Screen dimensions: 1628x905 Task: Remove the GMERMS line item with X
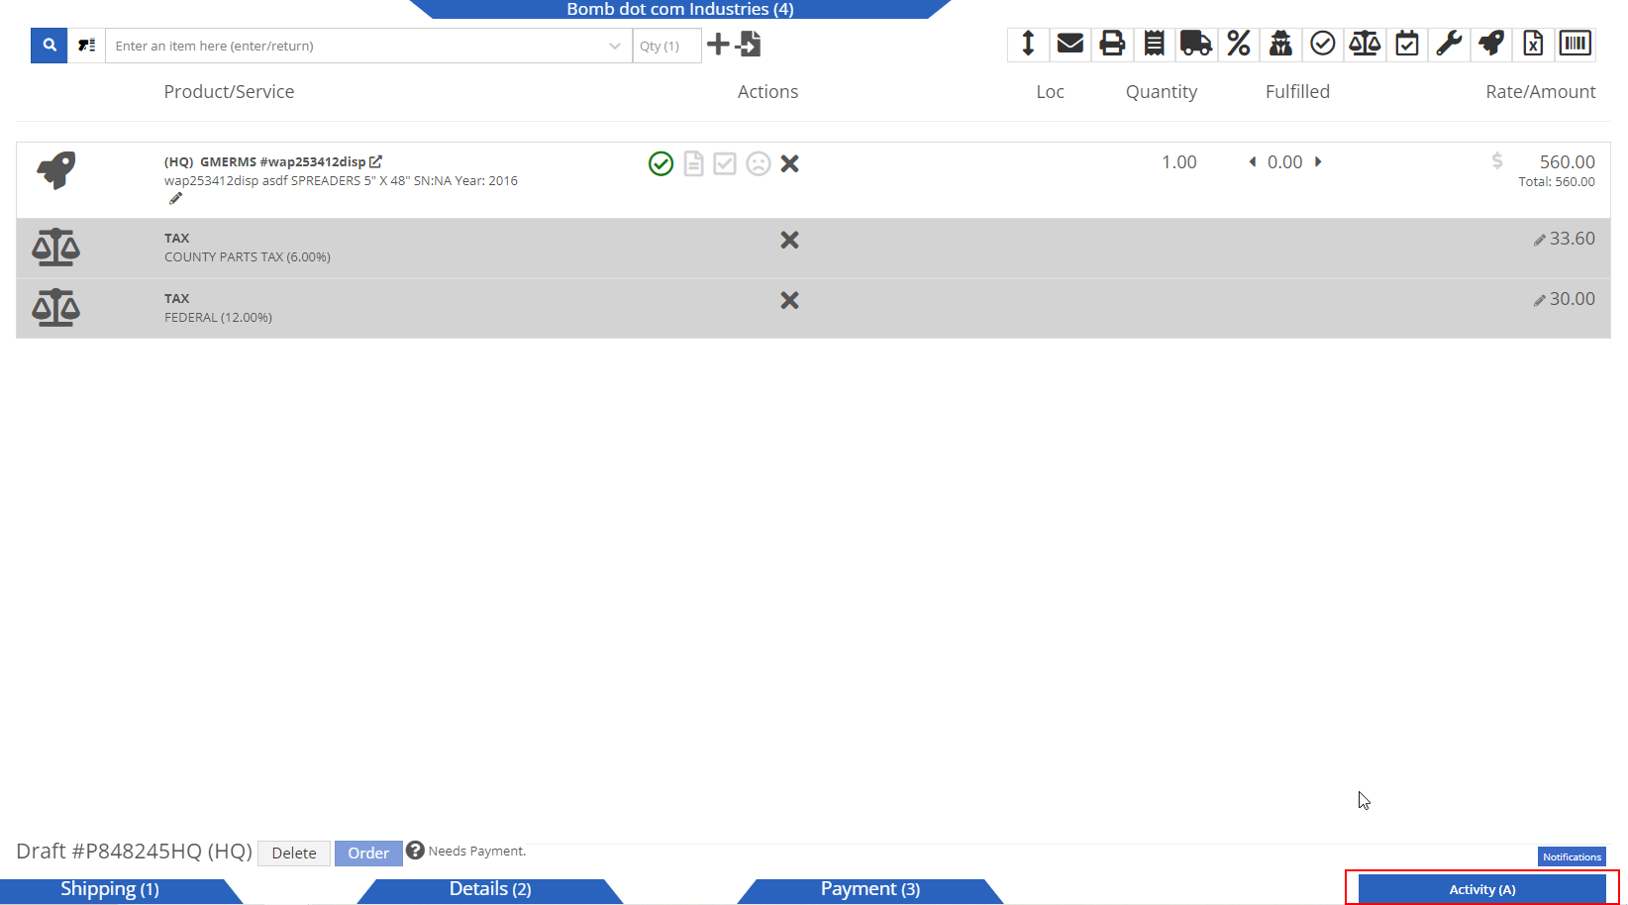(x=789, y=163)
